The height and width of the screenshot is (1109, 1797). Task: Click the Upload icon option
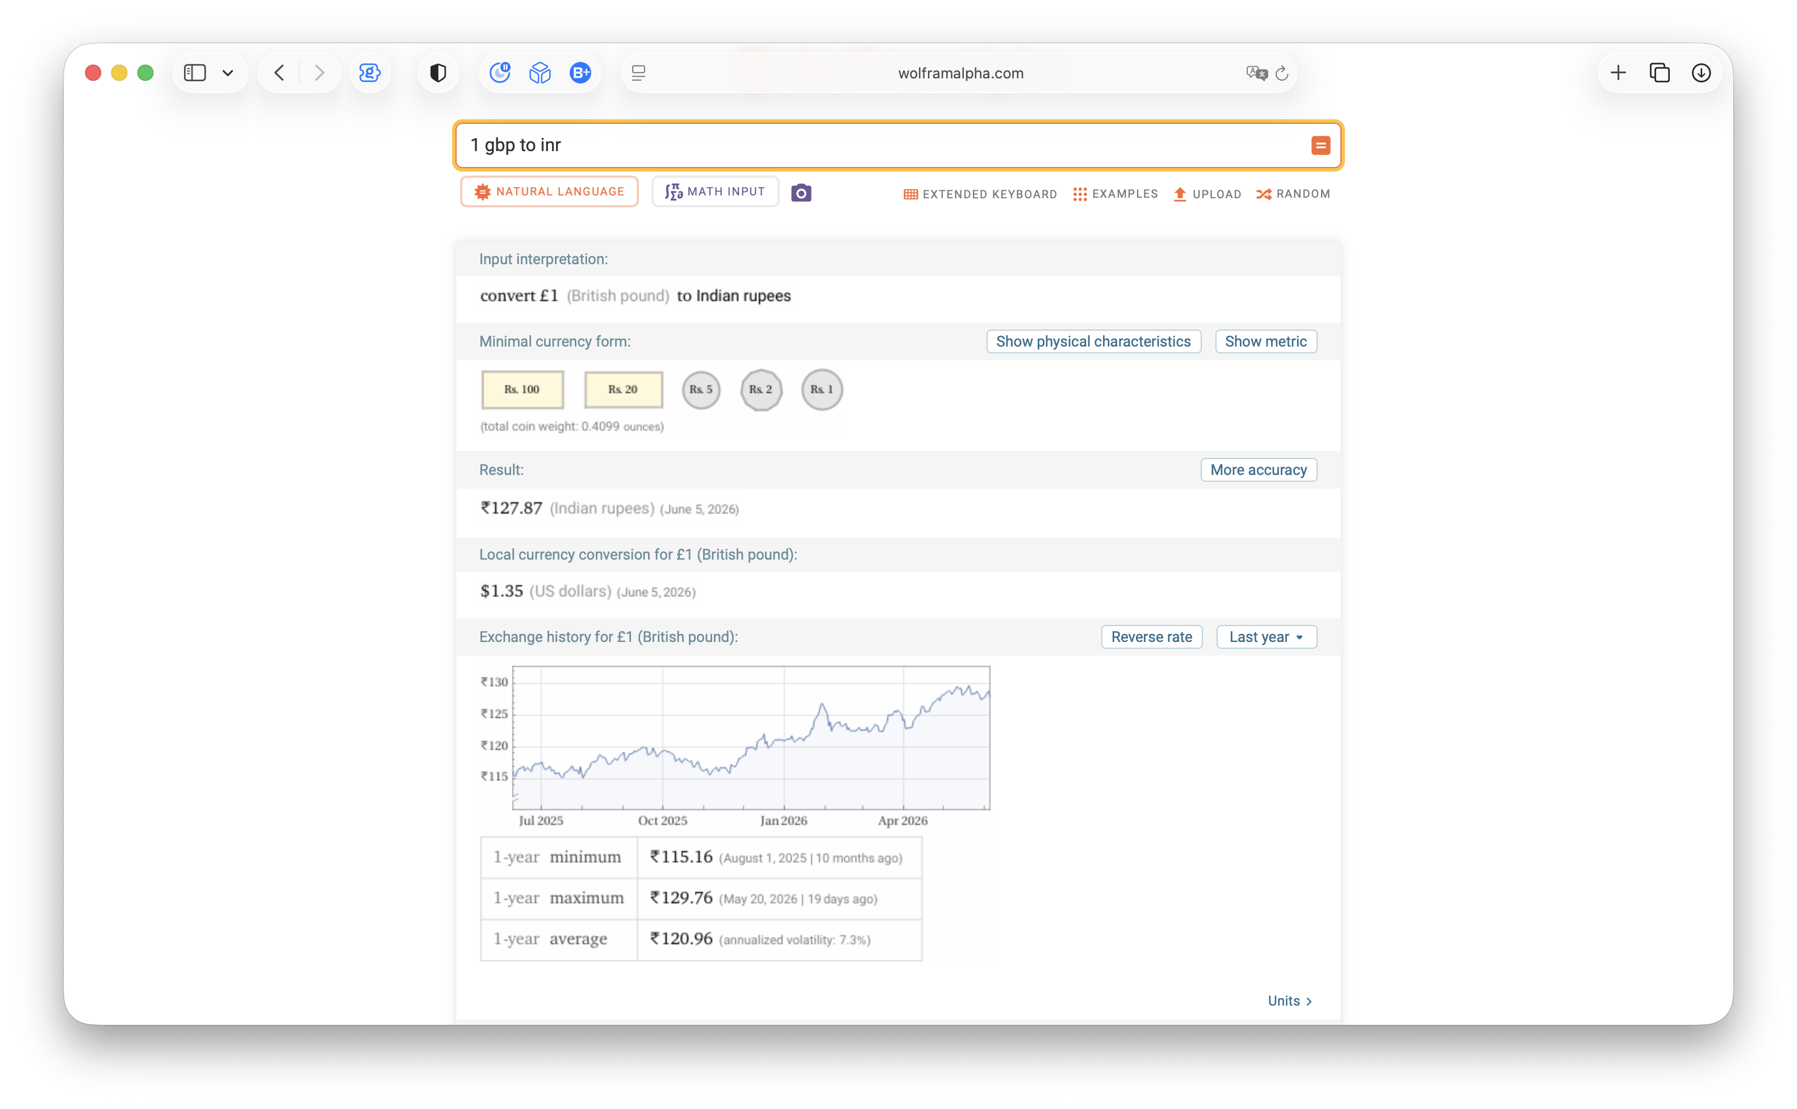(x=1207, y=194)
